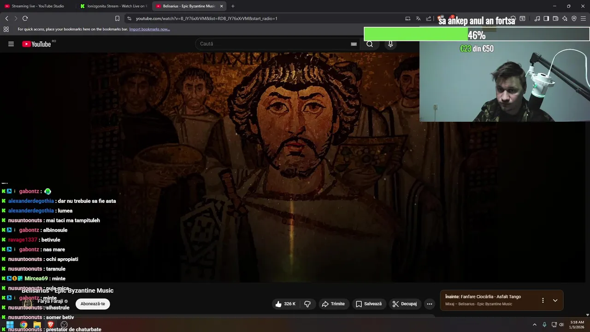Expand the Mixaj playlist panel chevron
The width and height of the screenshot is (590, 332).
click(555, 300)
